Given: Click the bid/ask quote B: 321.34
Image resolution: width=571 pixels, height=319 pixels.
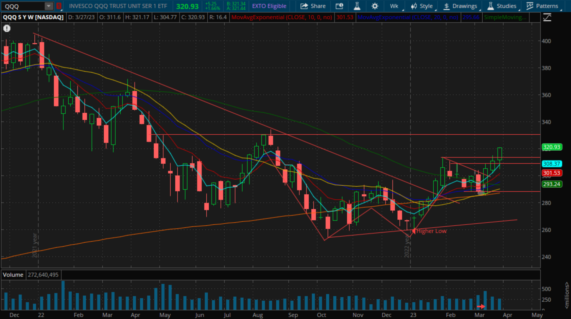Looking at the screenshot, I should [x=236, y=4].
